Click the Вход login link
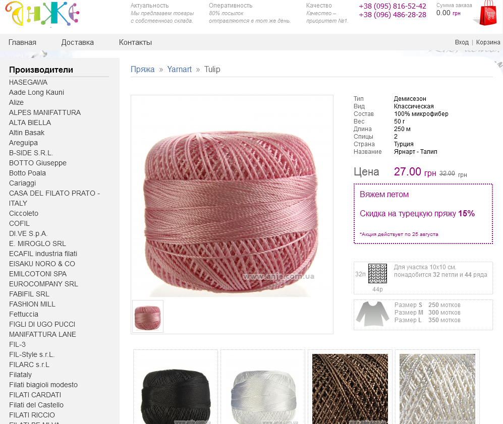 (x=462, y=42)
